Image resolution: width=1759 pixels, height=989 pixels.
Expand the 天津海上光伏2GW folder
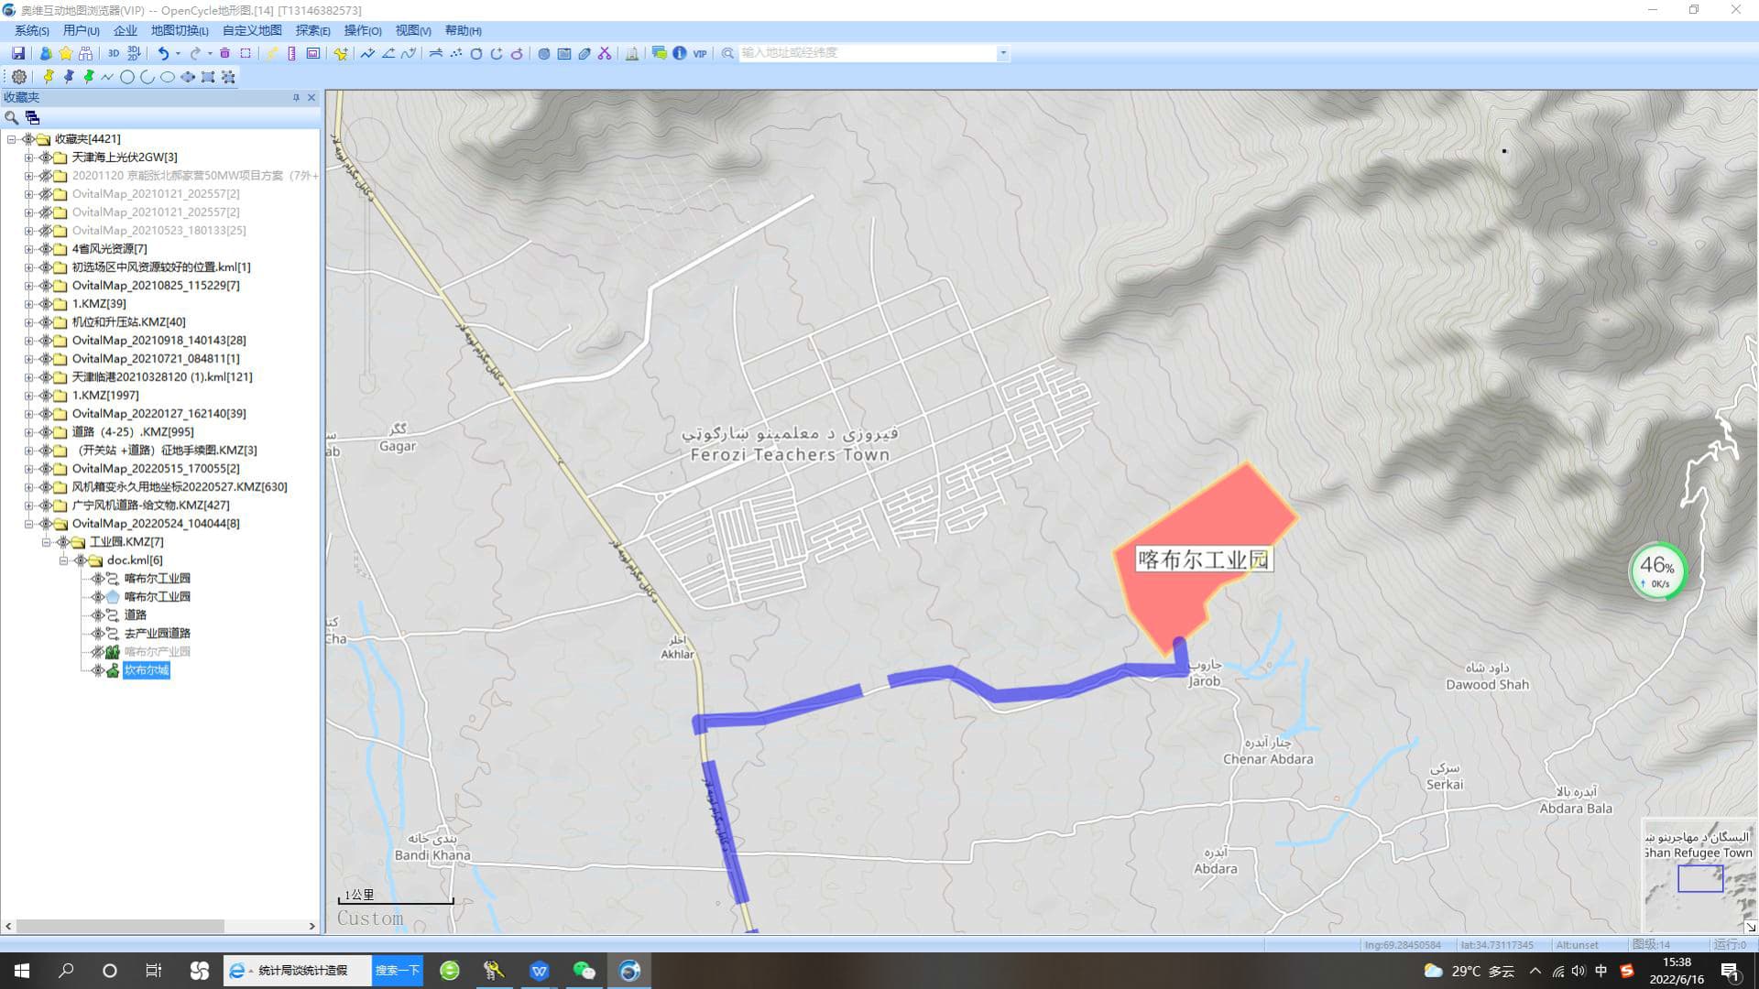coord(28,158)
